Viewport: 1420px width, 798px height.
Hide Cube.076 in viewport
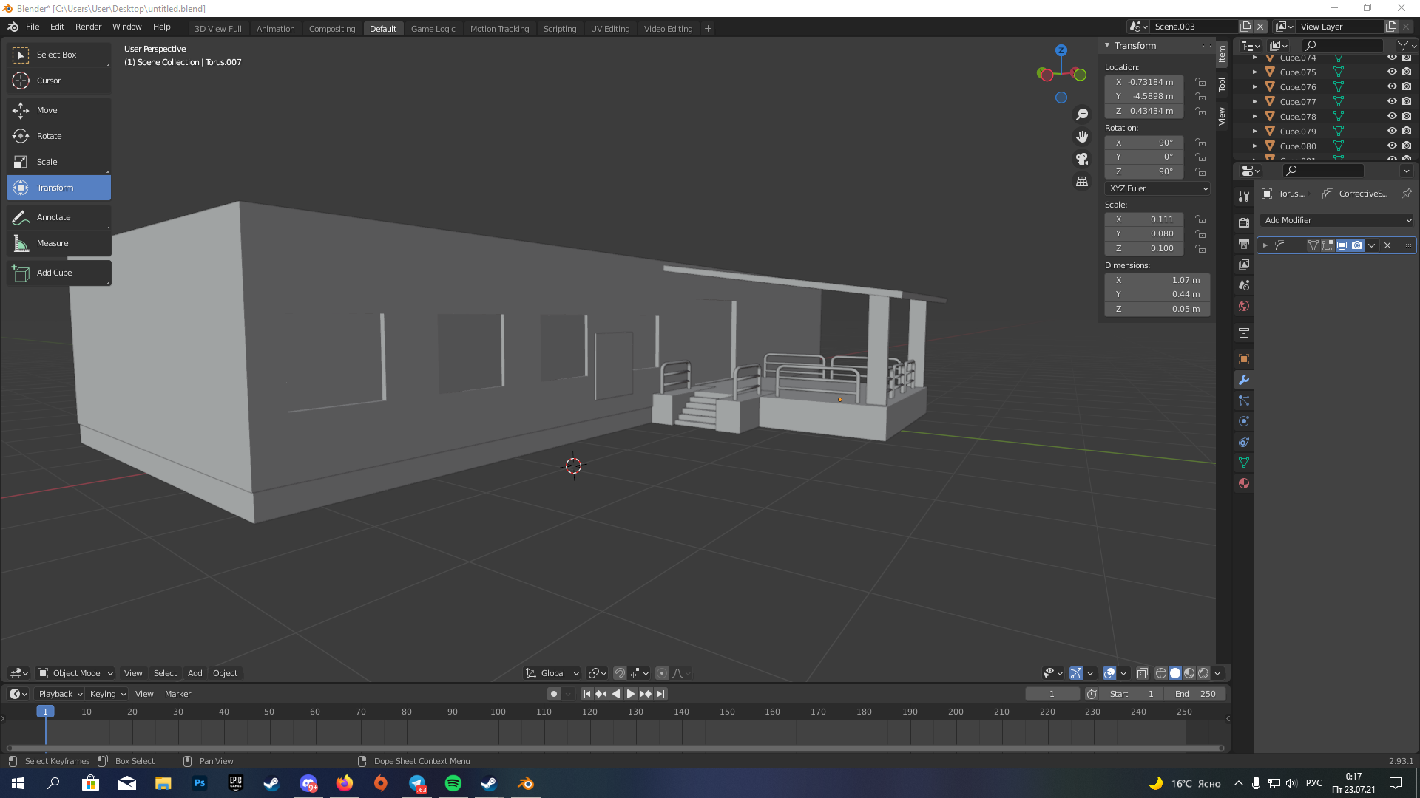click(x=1391, y=87)
